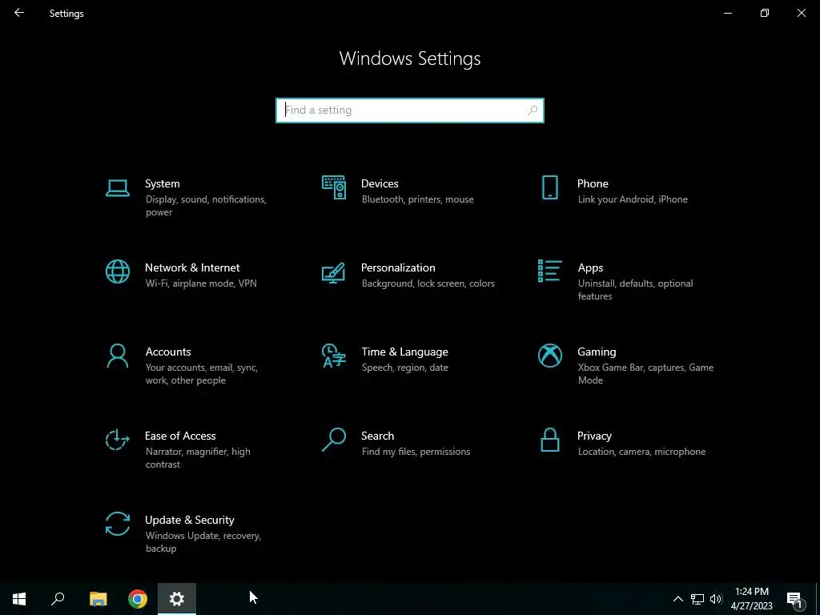Open the Gaming Xbox icon

tap(549, 356)
